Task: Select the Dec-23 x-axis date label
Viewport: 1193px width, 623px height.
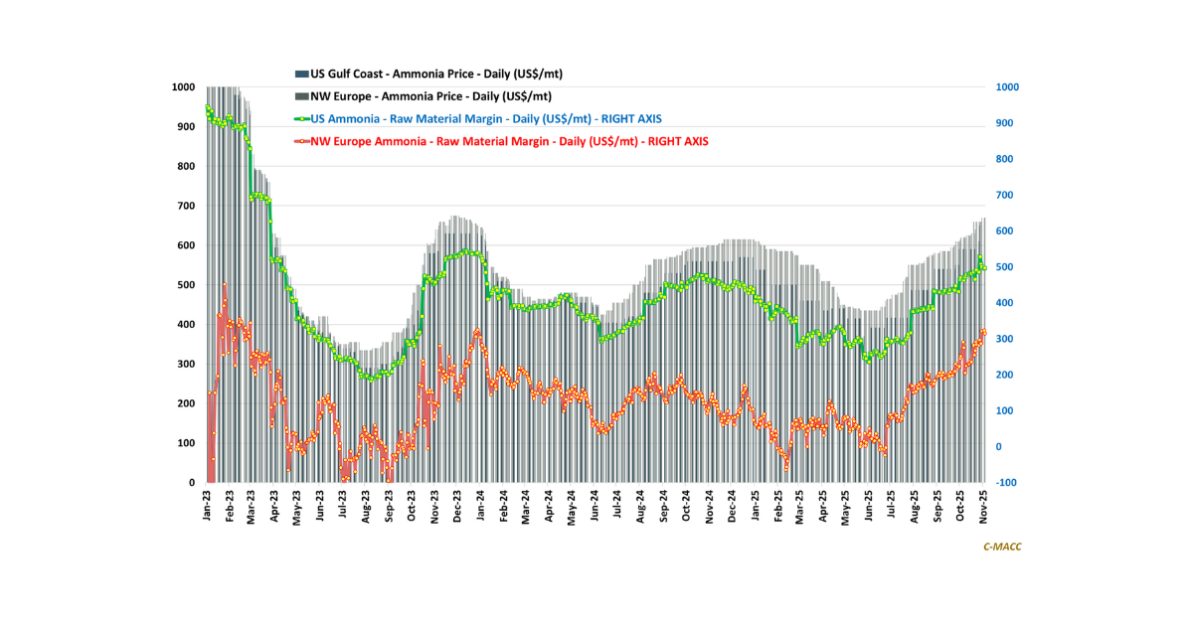Action: tap(458, 506)
